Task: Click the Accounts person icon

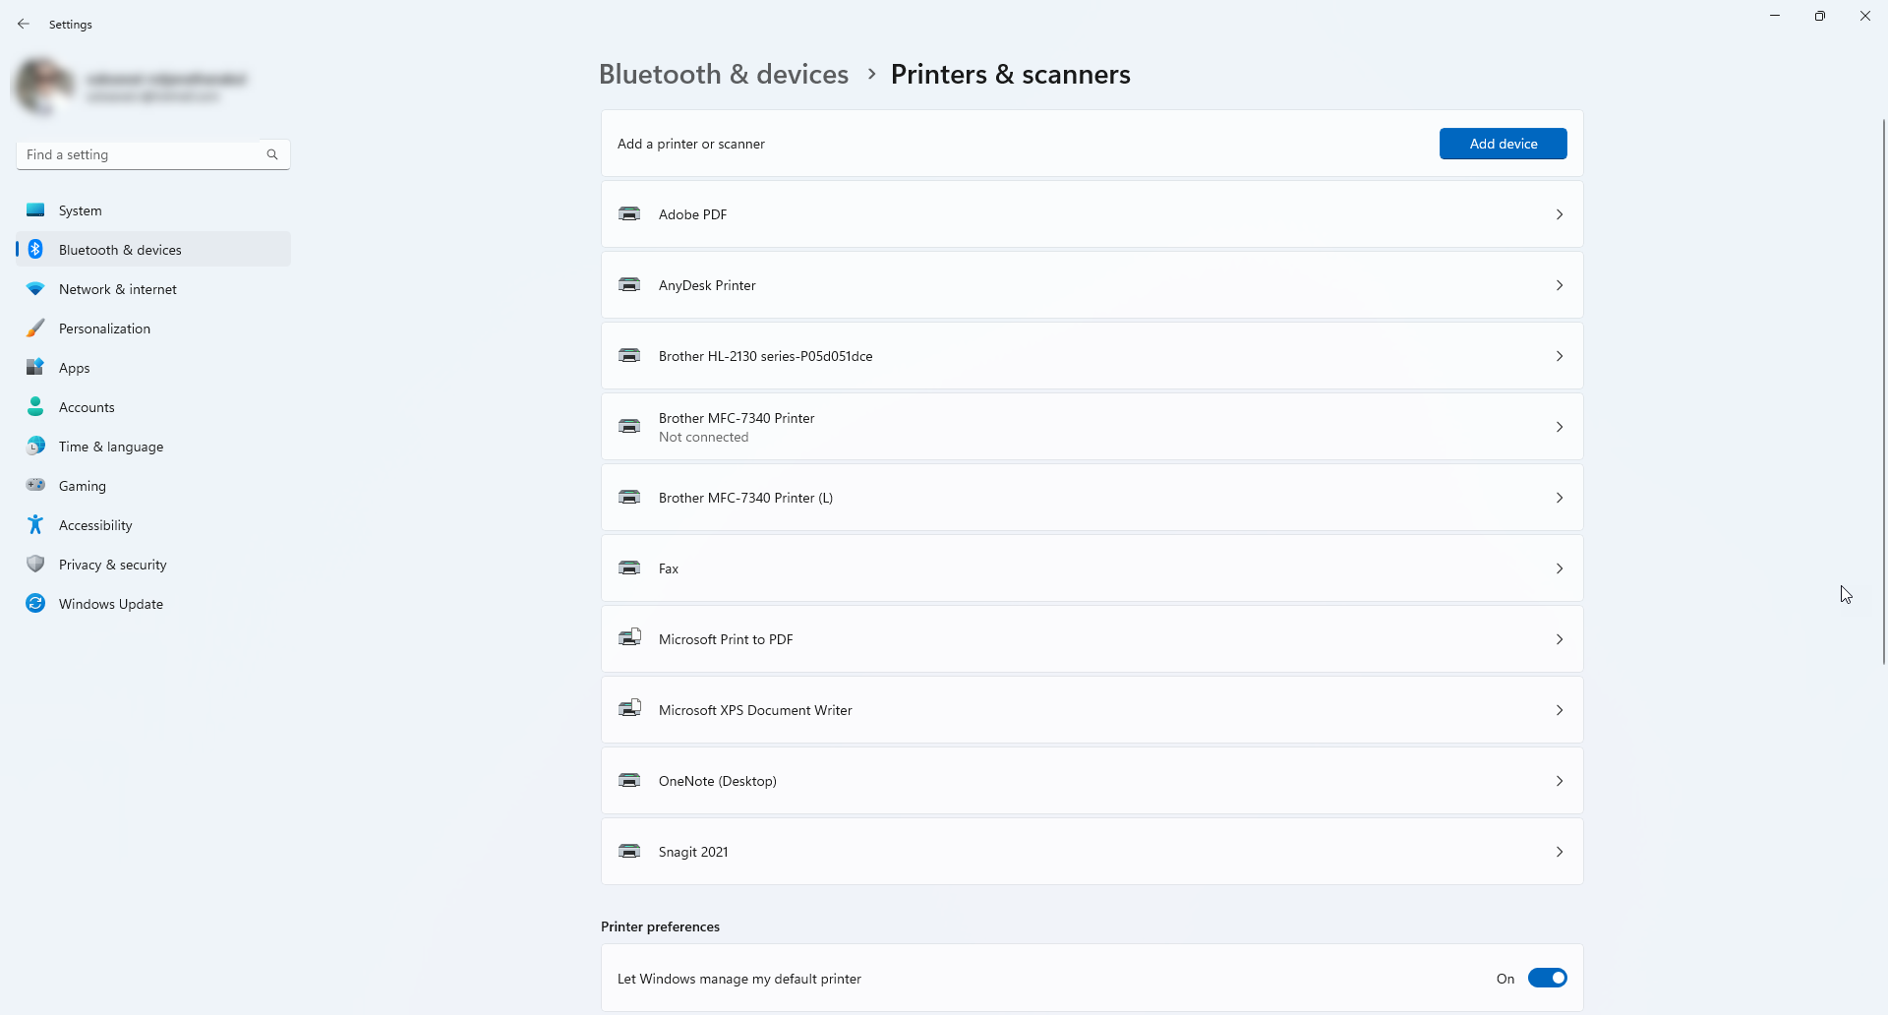Action: point(35,406)
